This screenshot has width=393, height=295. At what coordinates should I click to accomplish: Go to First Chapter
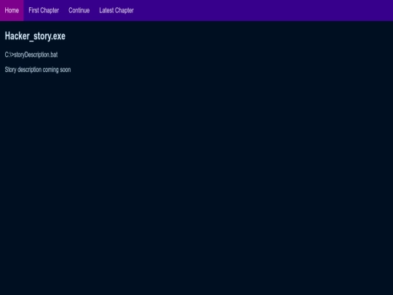(44, 10)
